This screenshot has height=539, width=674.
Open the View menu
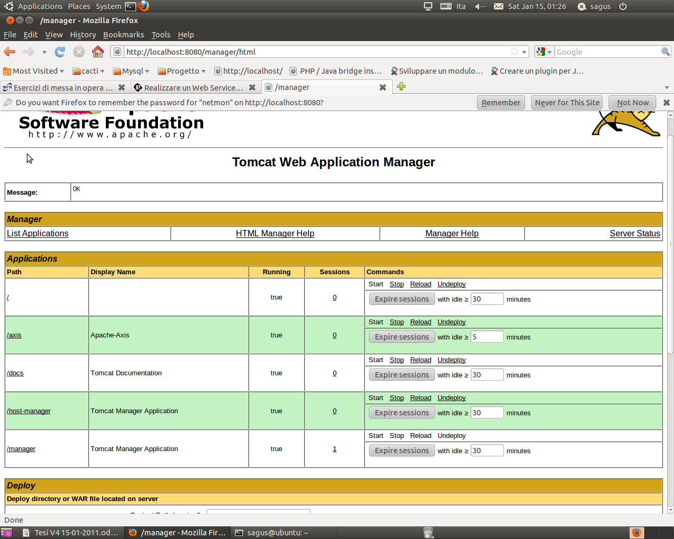(54, 35)
